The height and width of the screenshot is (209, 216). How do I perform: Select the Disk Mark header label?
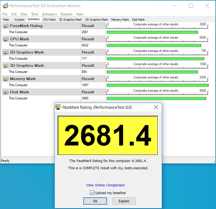(x=20, y=92)
